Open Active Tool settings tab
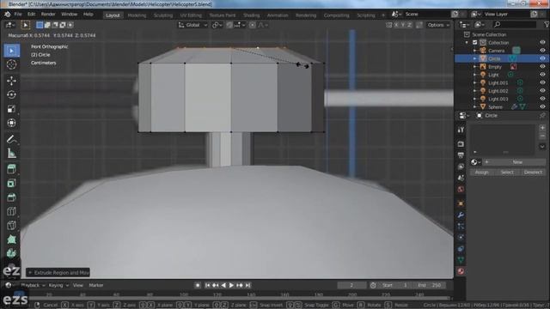Viewport: 550px width, 309px height. (x=461, y=130)
